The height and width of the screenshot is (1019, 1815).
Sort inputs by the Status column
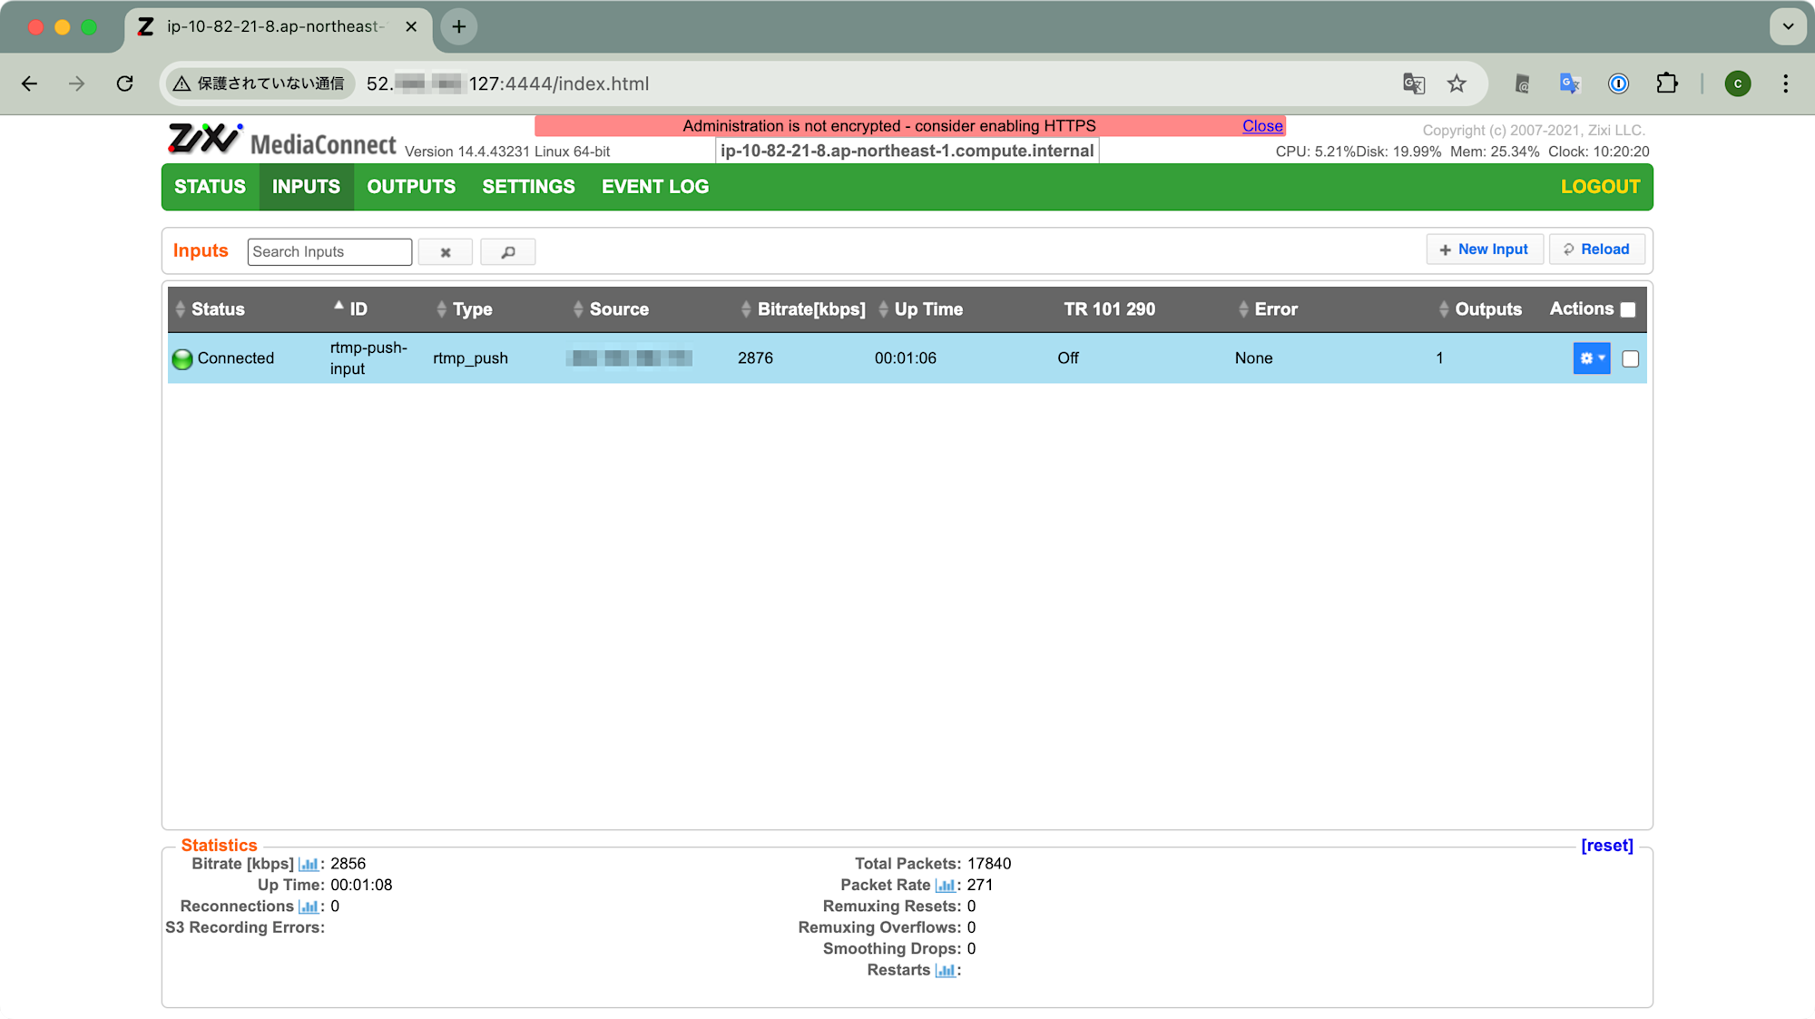pyautogui.click(x=217, y=309)
